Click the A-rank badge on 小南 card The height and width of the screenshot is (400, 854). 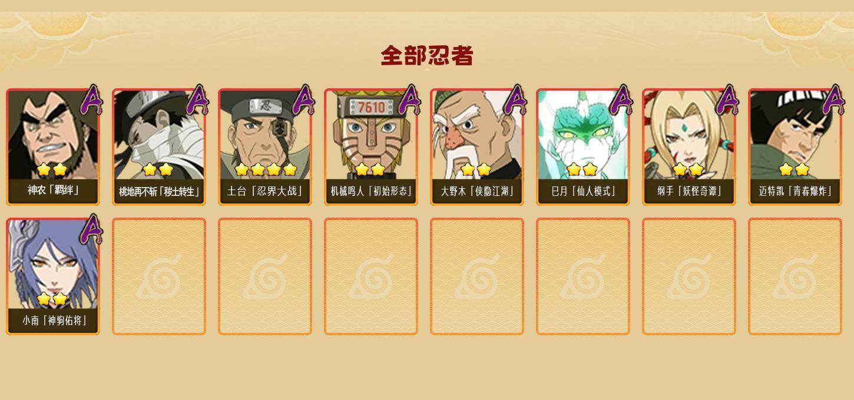click(x=91, y=229)
